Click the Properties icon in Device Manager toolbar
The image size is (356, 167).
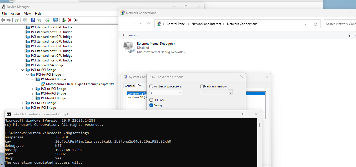tap(24, 20)
